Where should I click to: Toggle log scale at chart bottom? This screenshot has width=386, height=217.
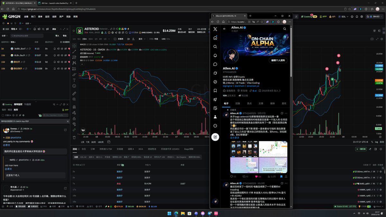377,142
